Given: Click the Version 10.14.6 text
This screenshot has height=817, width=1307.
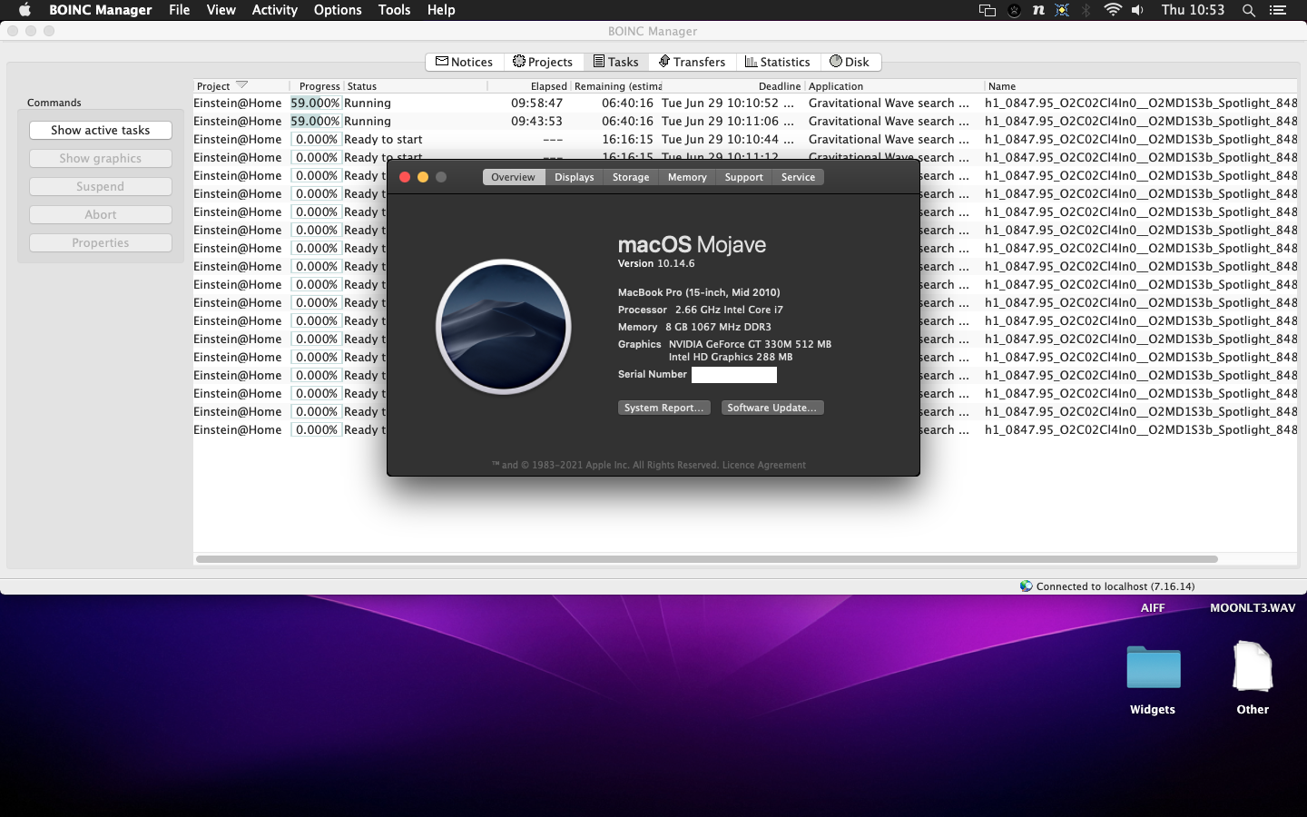Looking at the screenshot, I should (x=656, y=263).
